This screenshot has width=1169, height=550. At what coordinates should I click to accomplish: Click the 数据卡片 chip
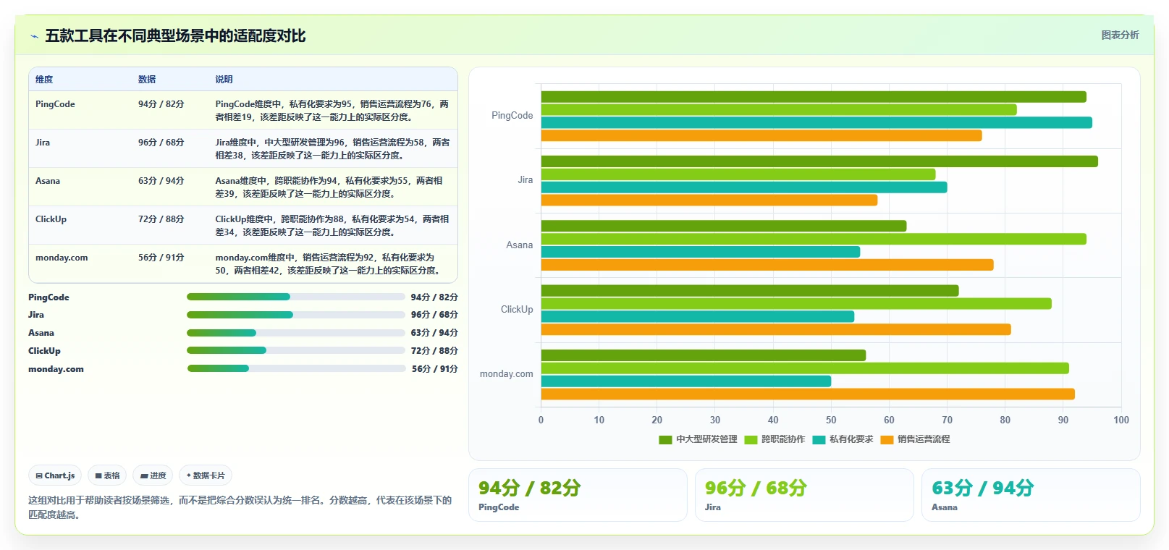[206, 475]
